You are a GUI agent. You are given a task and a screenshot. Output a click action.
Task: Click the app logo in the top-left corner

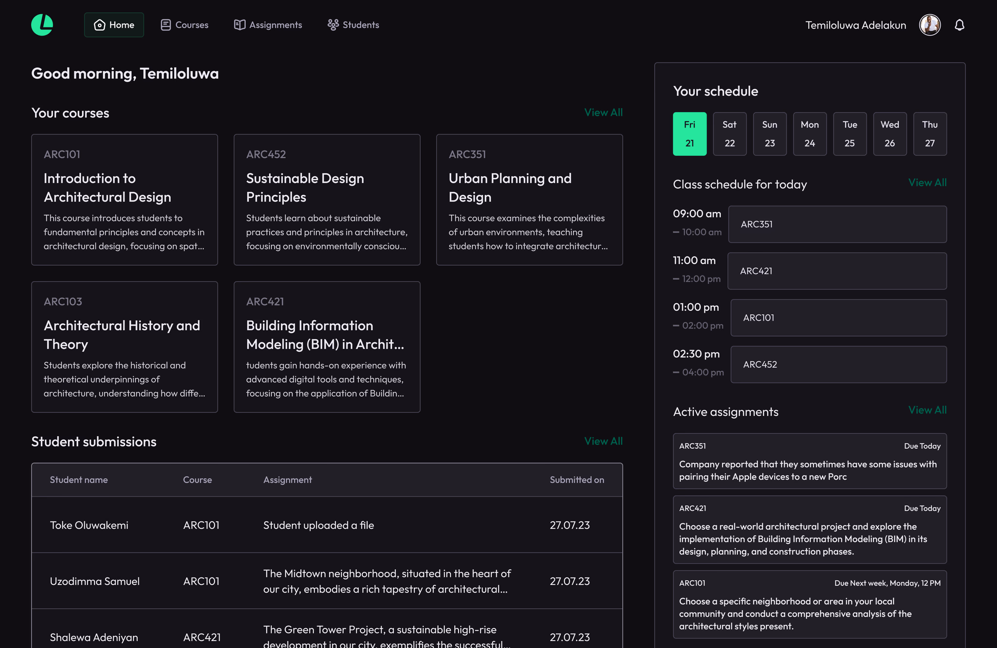pos(41,24)
